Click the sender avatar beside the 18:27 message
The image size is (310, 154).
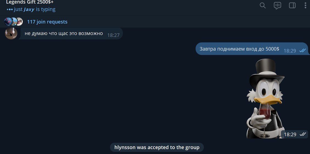pos(11,33)
